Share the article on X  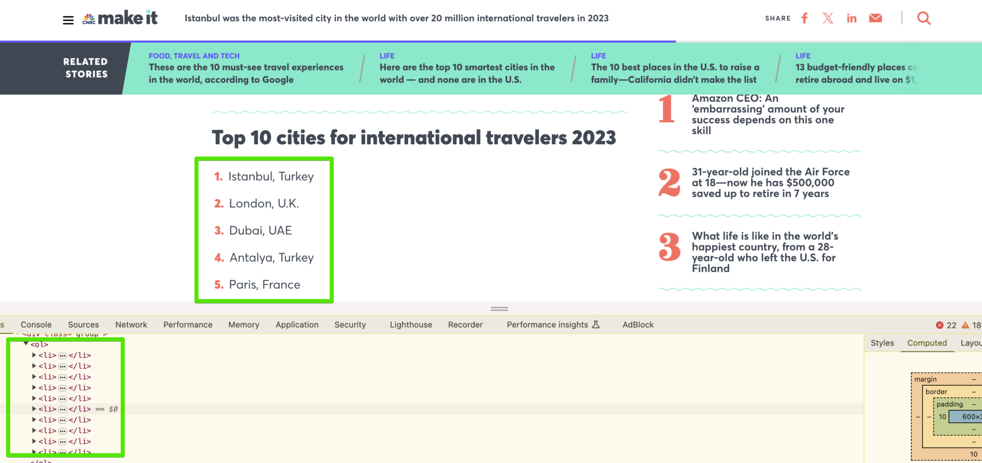(x=828, y=18)
